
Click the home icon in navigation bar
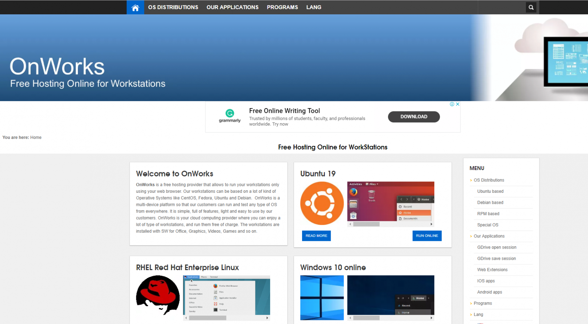[135, 7]
